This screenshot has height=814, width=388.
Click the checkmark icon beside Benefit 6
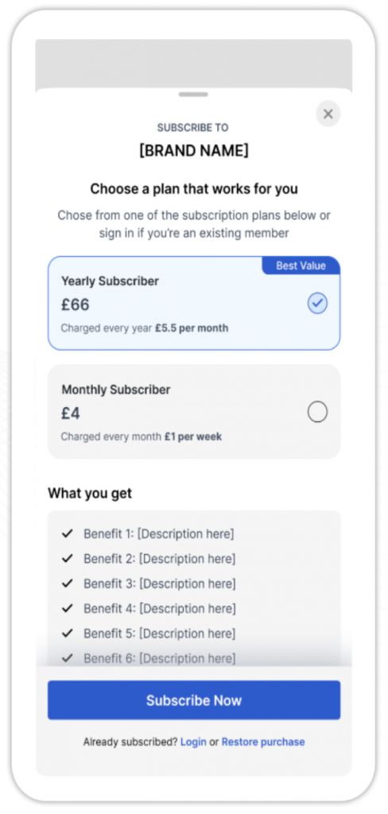coord(67,657)
